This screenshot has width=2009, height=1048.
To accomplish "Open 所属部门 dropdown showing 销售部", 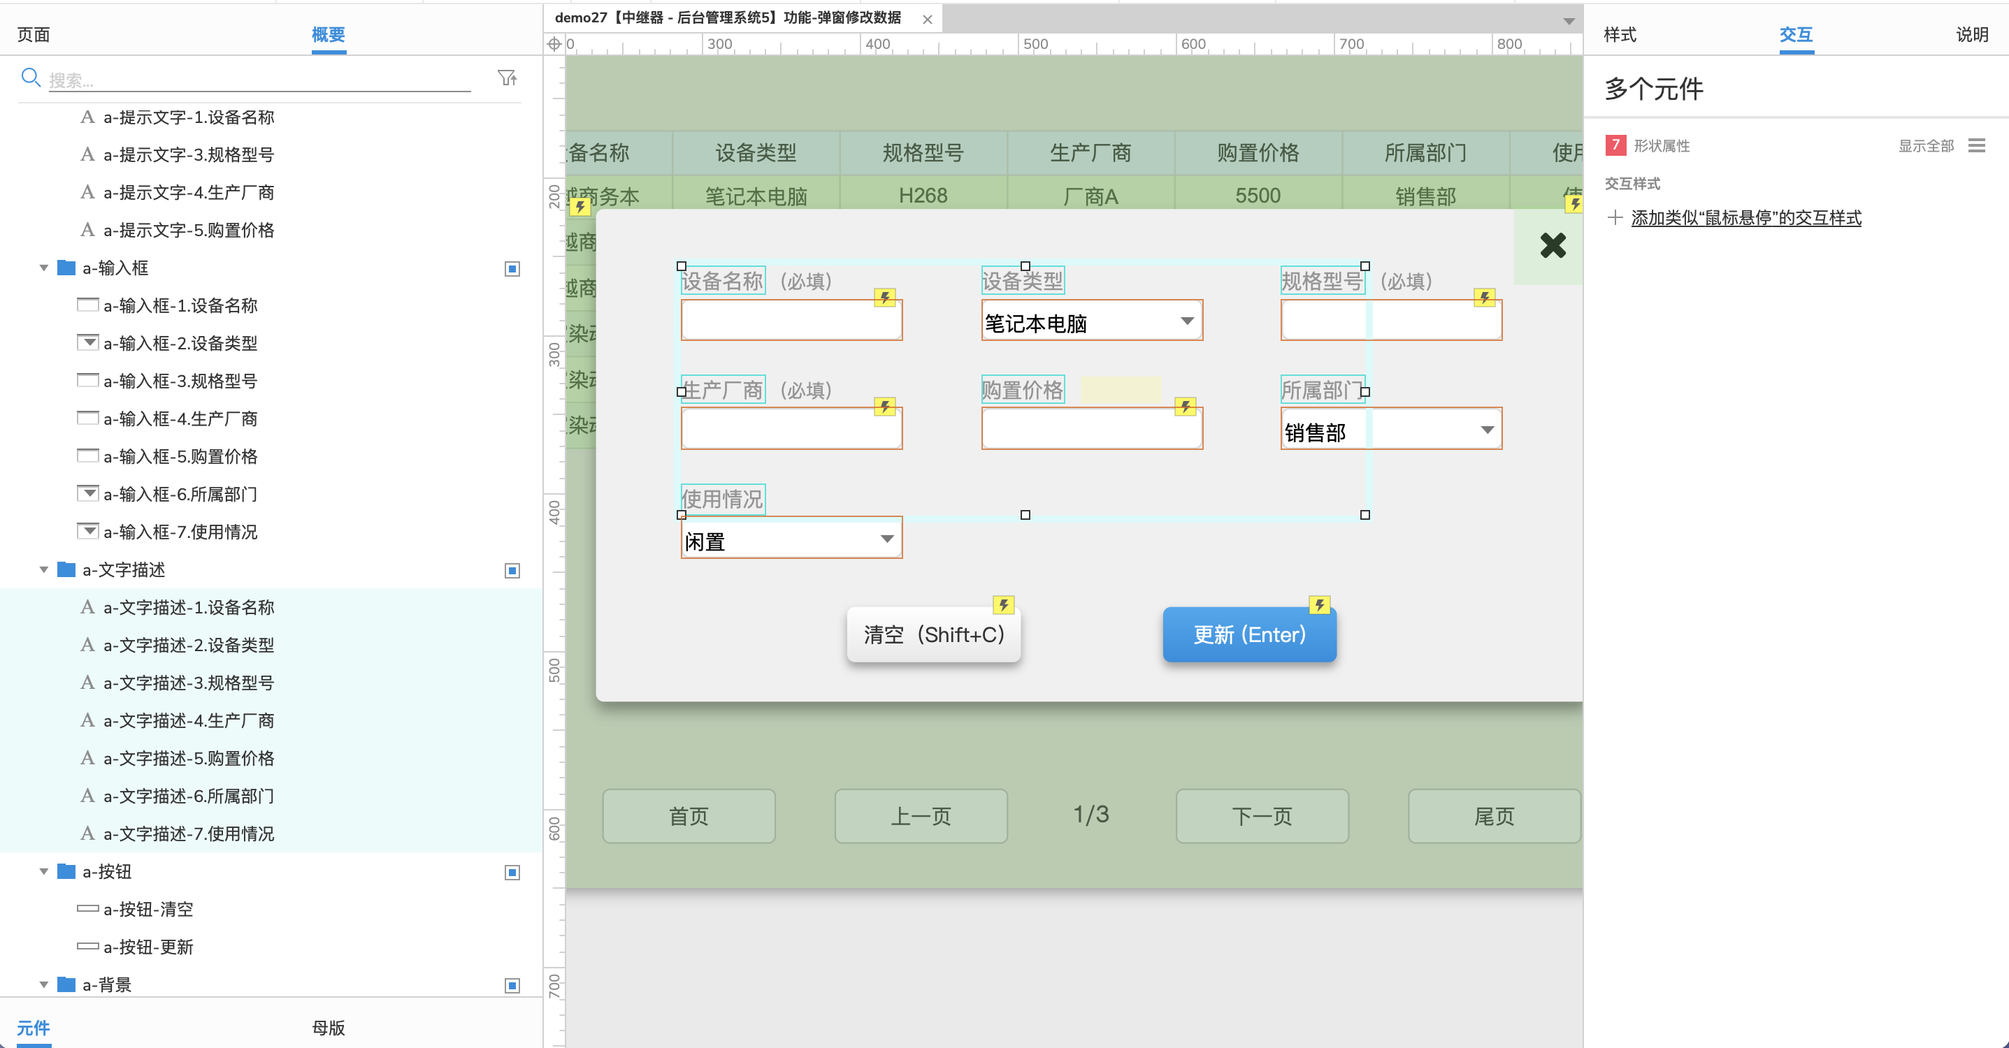I will 1391,429.
